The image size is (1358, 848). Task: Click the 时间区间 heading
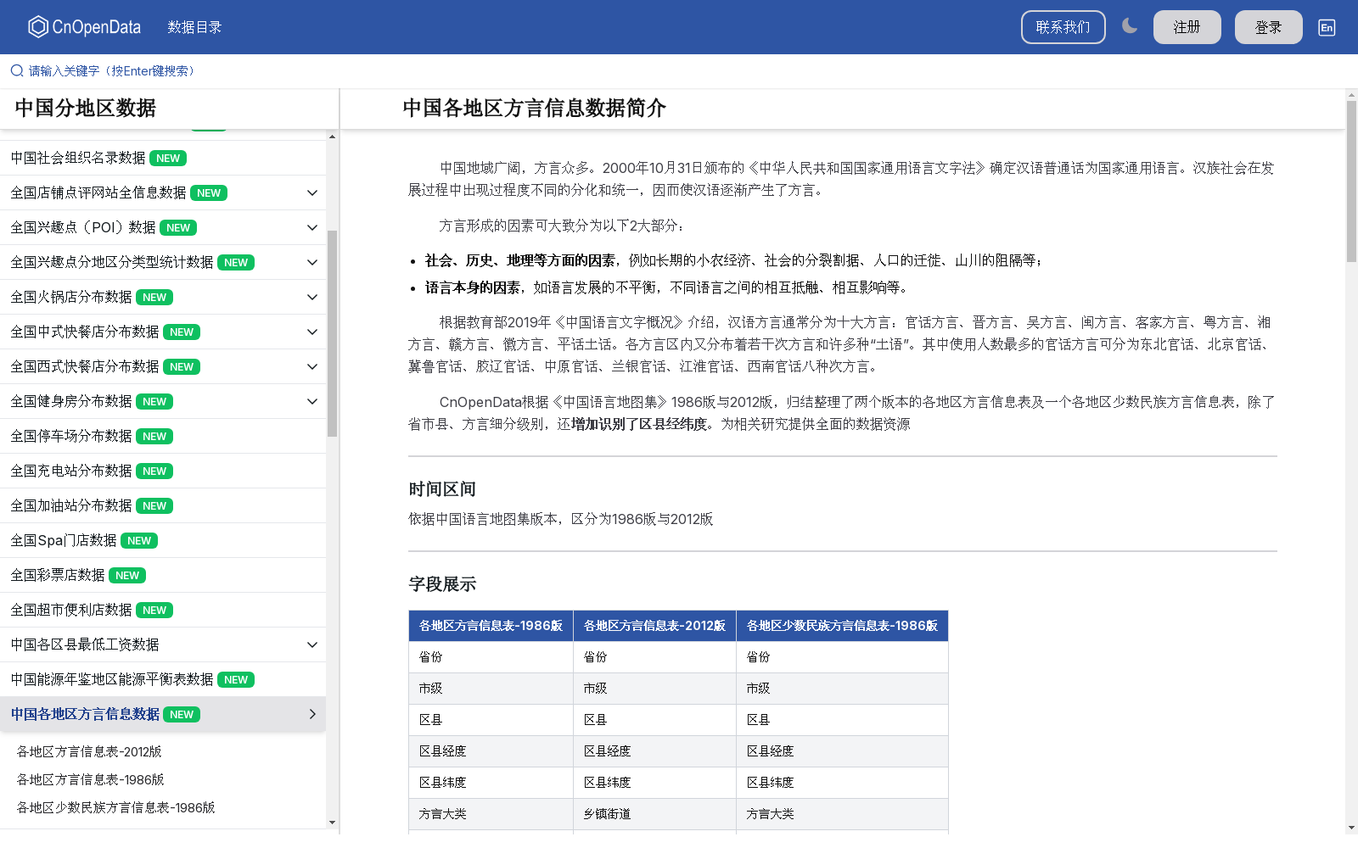[x=442, y=489]
